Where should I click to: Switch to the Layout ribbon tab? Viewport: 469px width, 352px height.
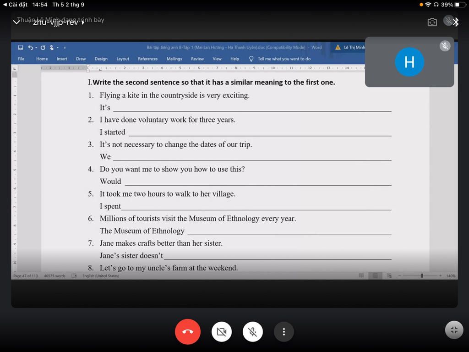point(123,59)
